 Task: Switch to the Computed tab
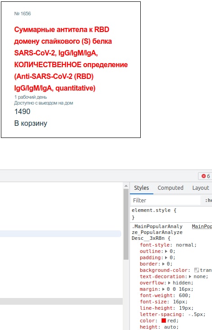click(171, 188)
